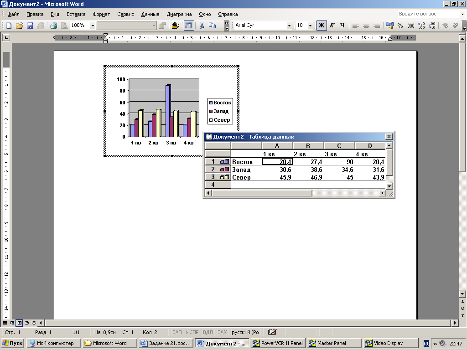Image resolution: width=467 pixels, height=350 pixels.
Task: Click the Введите вопрос help field
Action: click(428, 14)
